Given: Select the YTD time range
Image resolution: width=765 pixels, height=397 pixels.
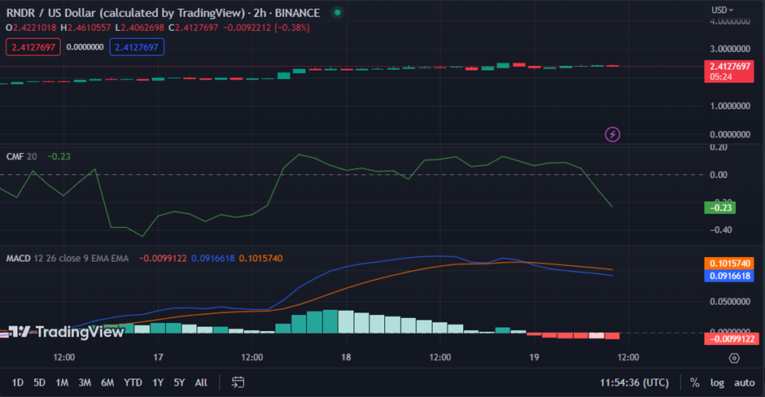Looking at the screenshot, I should 133,383.
